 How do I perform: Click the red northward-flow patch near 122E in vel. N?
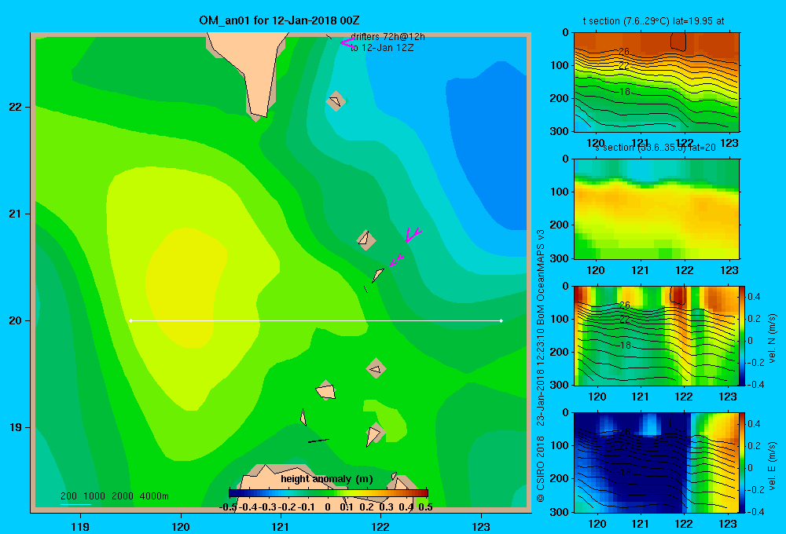point(678,295)
